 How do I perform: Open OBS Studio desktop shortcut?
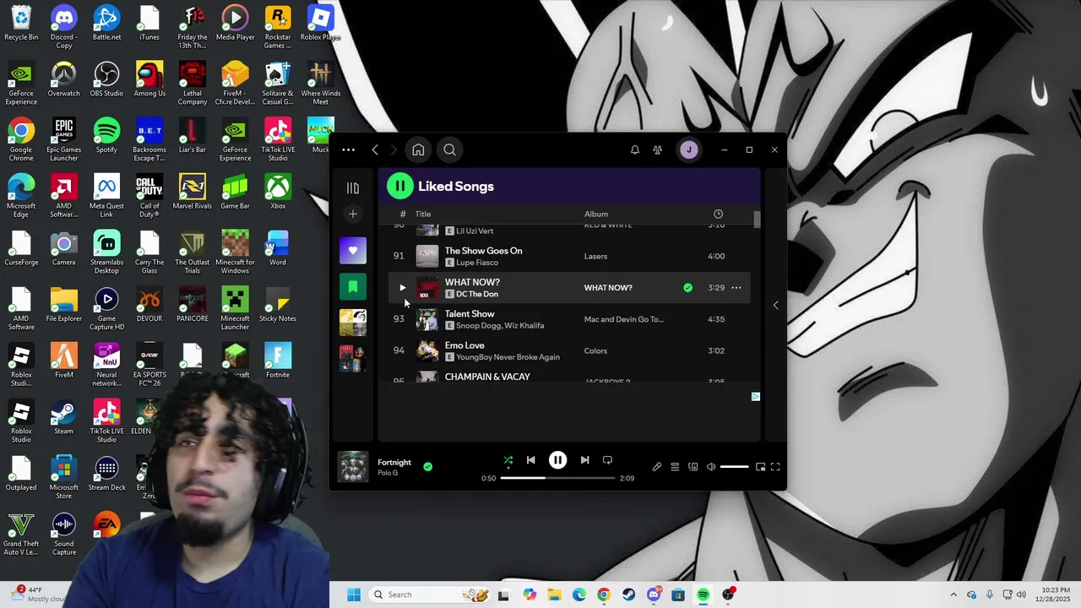(x=106, y=81)
